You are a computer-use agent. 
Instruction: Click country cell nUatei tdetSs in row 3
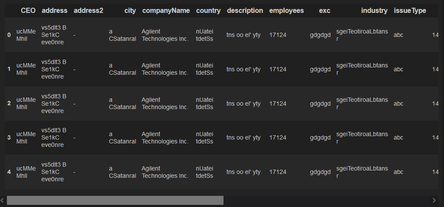205,138
